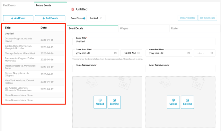Click Event State info icon

click(x=84, y=18)
